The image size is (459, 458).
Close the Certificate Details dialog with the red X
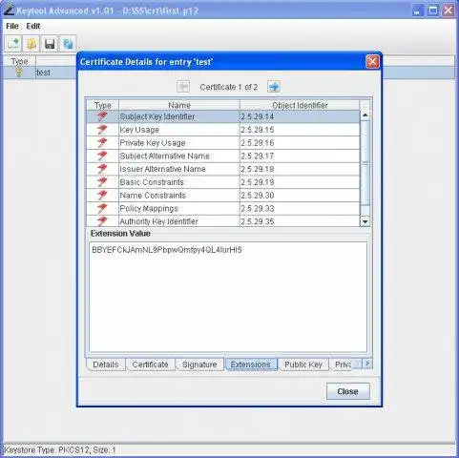pos(372,62)
